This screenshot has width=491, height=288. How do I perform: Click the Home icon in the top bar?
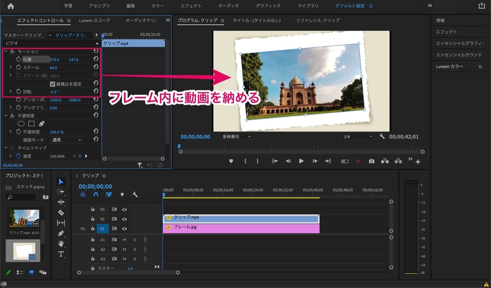(x=11, y=6)
